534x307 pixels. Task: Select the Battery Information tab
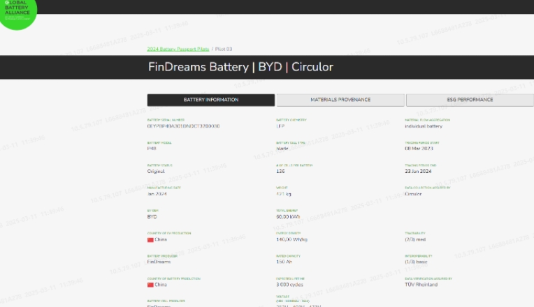pos(211,100)
